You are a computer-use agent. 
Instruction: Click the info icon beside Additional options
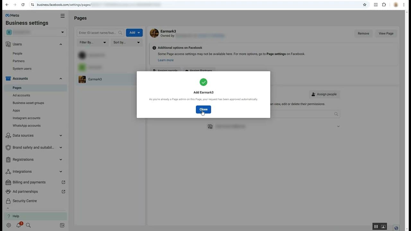(x=154, y=48)
